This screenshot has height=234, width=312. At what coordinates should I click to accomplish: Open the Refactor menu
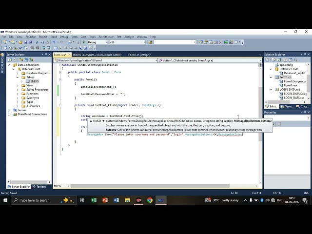pos(30,37)
